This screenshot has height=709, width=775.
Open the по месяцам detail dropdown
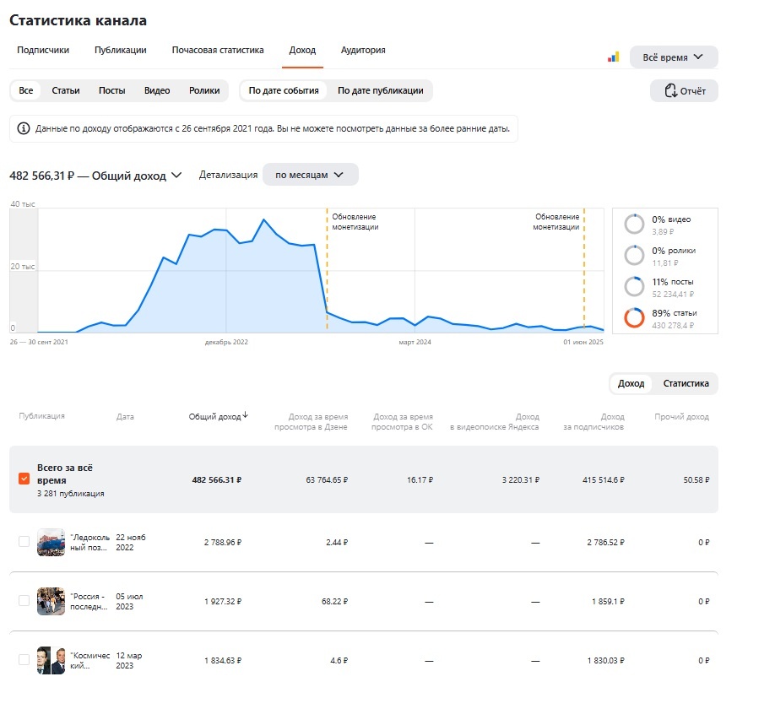310,175
